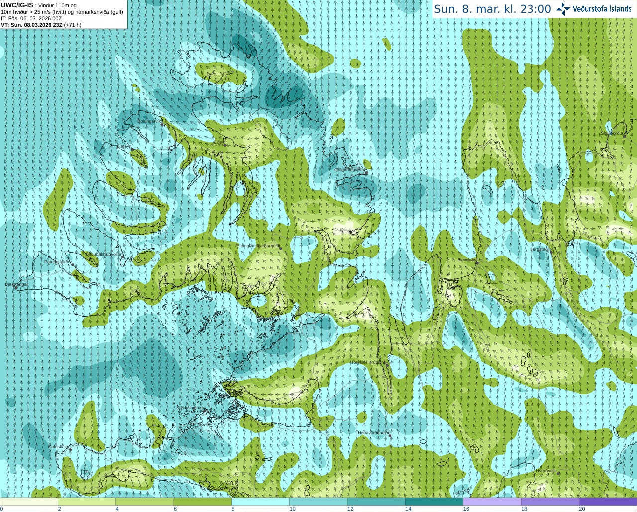Click the Siglufjörður station label

[x=612, y=133]
